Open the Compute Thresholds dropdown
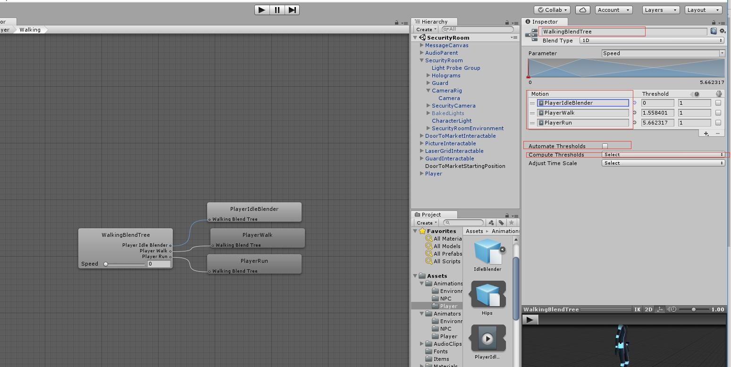Viewport: 731px width, 367px height. pyautogui.click(x=663, y=155)
